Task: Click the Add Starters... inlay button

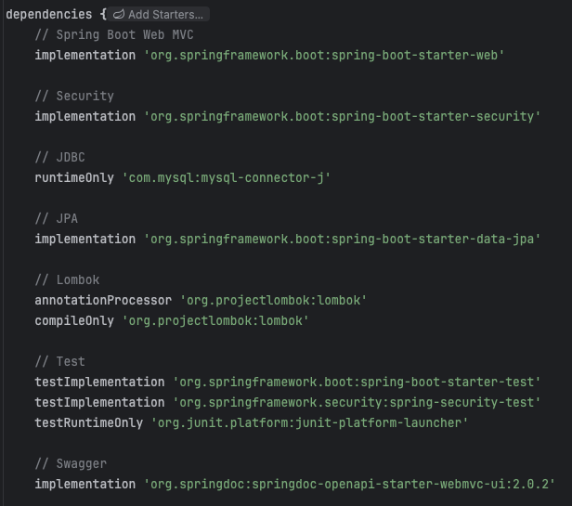Action: (x=158, y=15)
